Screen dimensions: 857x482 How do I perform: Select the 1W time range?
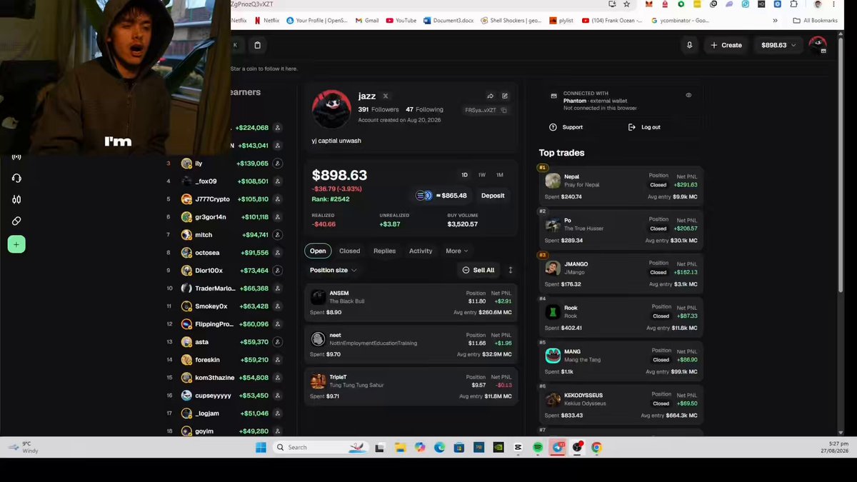482,175
